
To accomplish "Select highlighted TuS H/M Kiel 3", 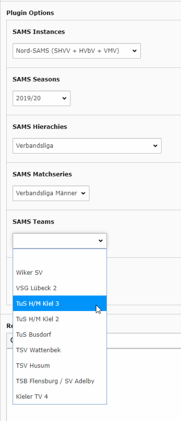I will pyautogui.click(x=60, y=304).
